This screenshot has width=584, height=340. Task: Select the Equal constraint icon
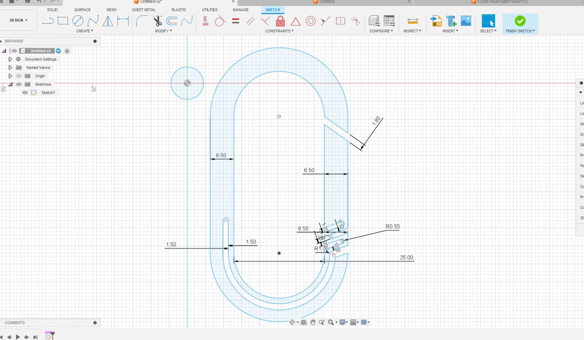click(235, 21)
